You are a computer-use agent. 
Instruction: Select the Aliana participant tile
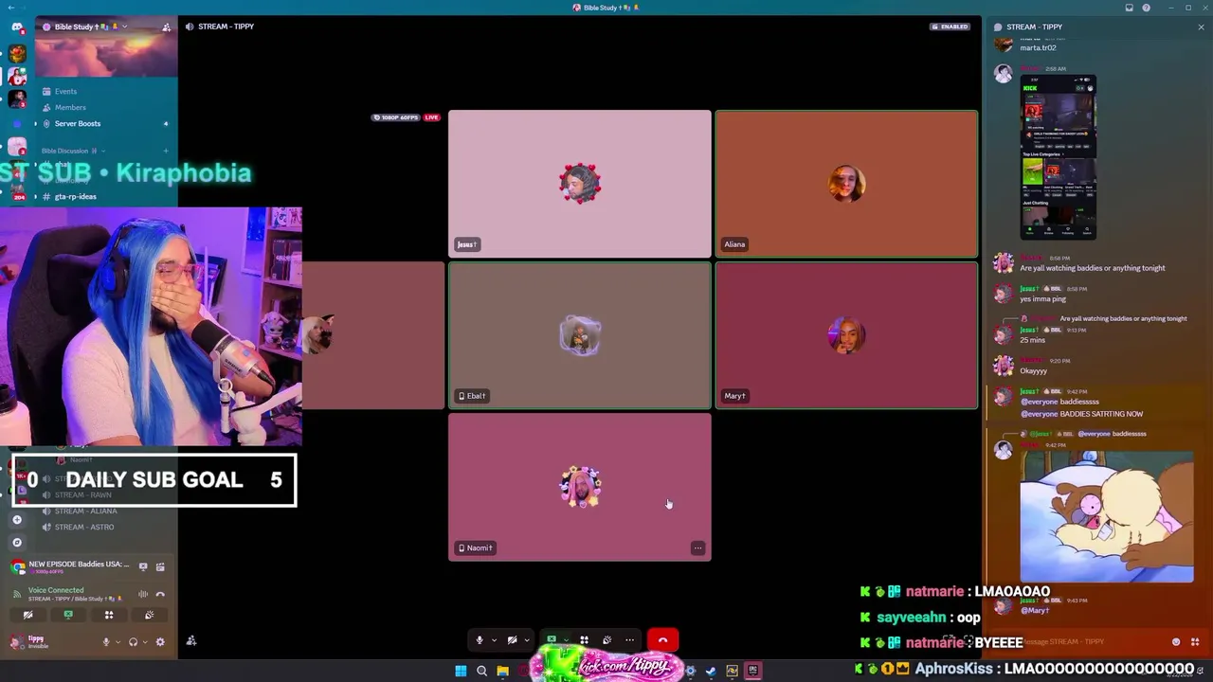pos(846,184)
